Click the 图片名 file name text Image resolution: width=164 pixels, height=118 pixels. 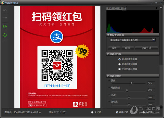(23, 112)
